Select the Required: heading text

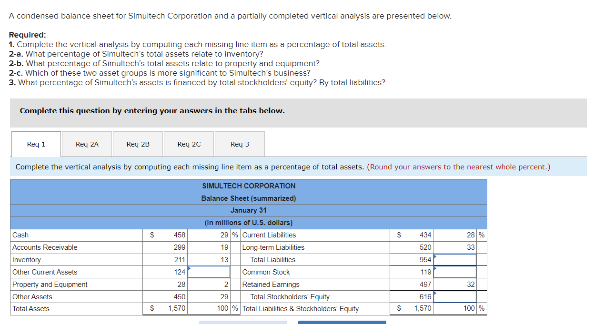pos(28,35)
